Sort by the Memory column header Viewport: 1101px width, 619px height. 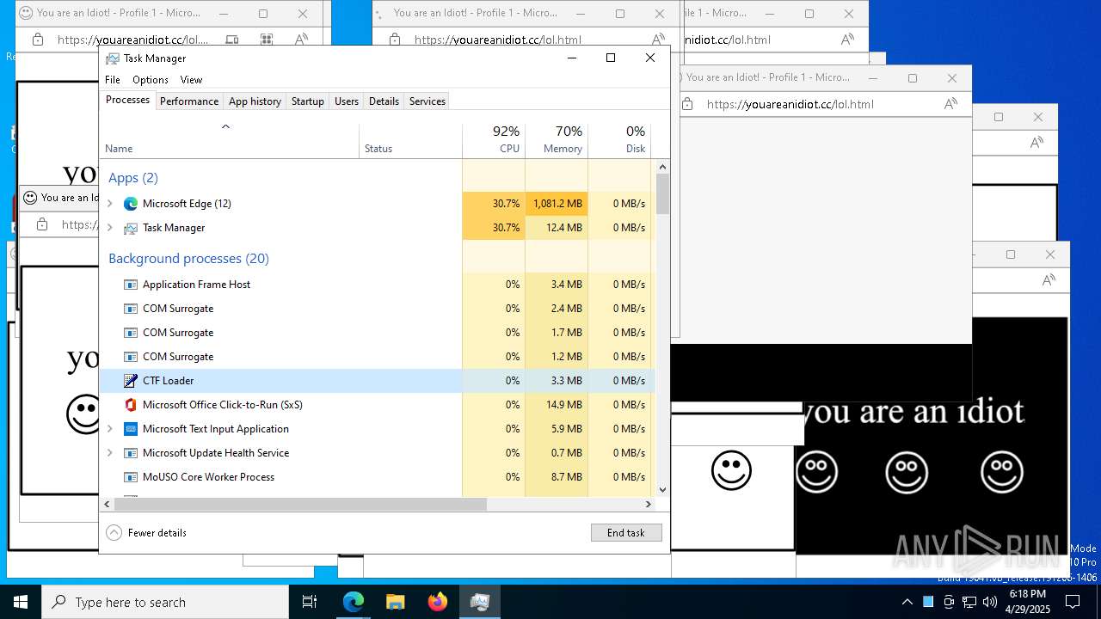point(557,140)
